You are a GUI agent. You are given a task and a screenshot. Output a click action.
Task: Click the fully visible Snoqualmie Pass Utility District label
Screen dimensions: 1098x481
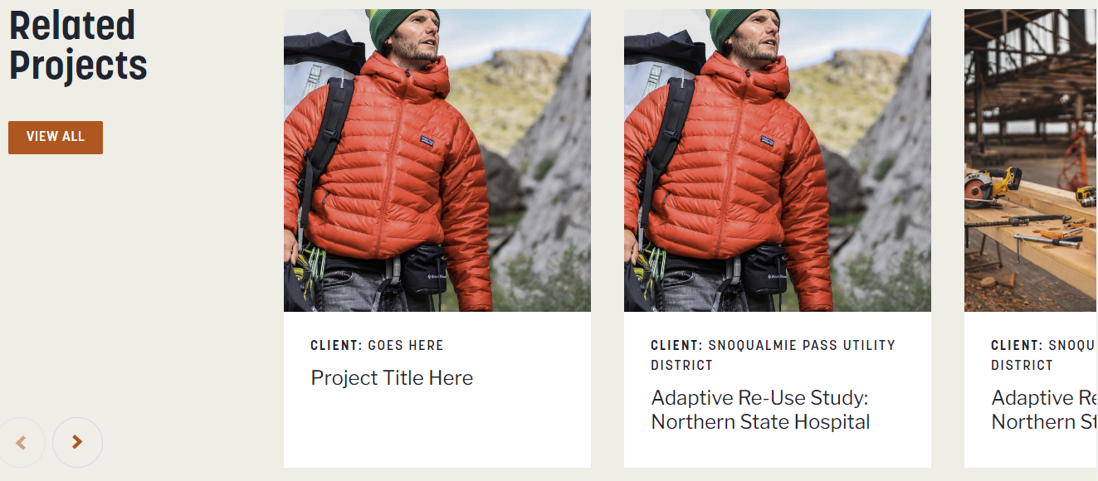[773, 355]
